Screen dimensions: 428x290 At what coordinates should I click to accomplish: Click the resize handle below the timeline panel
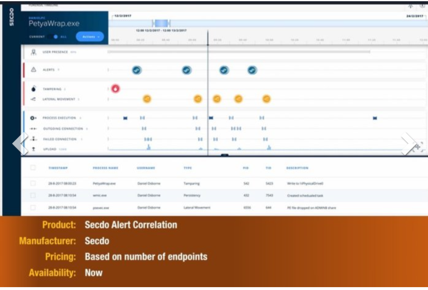pos(225,155)
